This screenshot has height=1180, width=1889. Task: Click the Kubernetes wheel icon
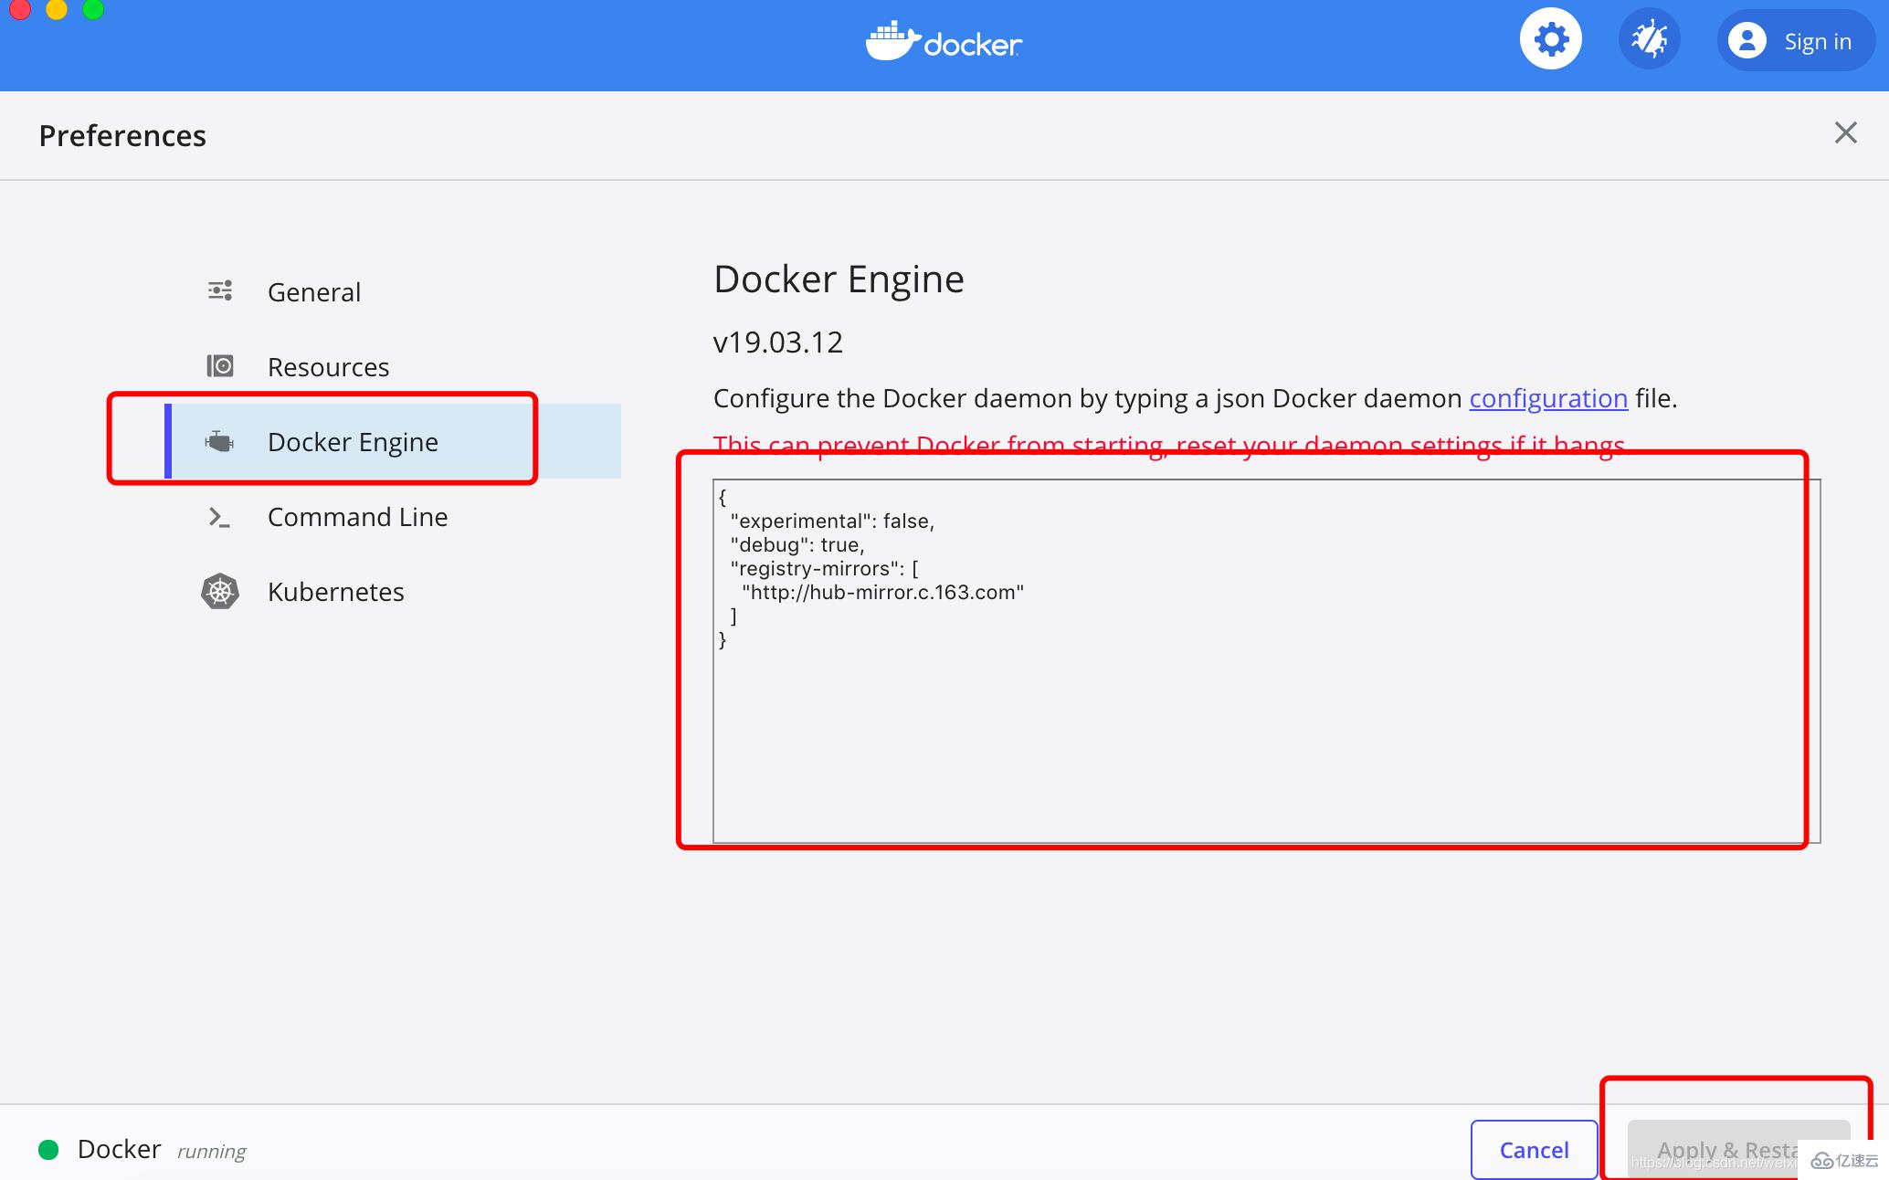[x=220, y=592]
